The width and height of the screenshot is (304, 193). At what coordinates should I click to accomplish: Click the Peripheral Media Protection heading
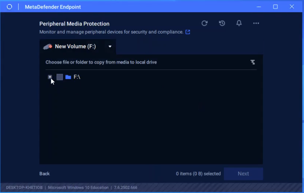[74, 24]
